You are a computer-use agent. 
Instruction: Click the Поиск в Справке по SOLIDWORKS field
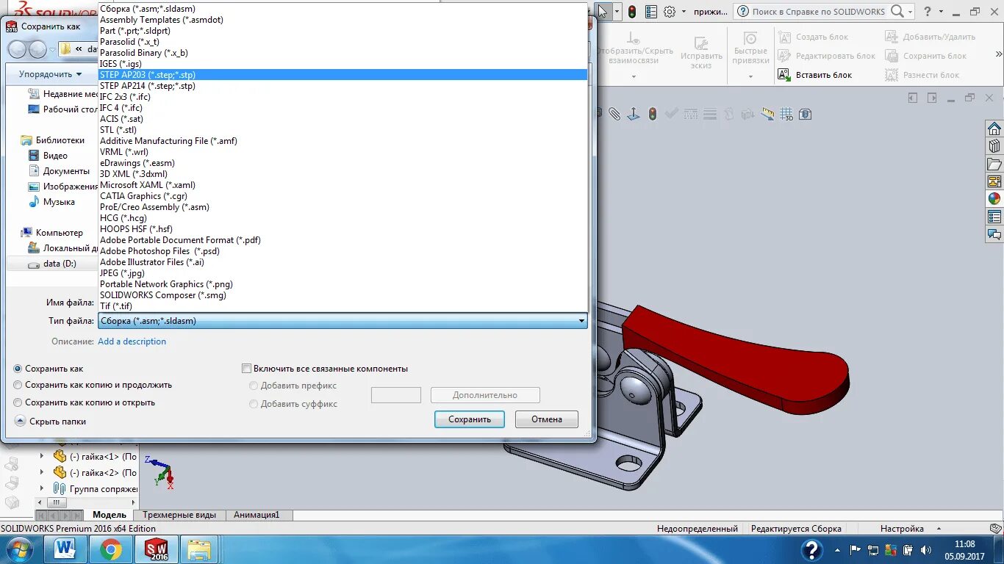pos(819,12)
